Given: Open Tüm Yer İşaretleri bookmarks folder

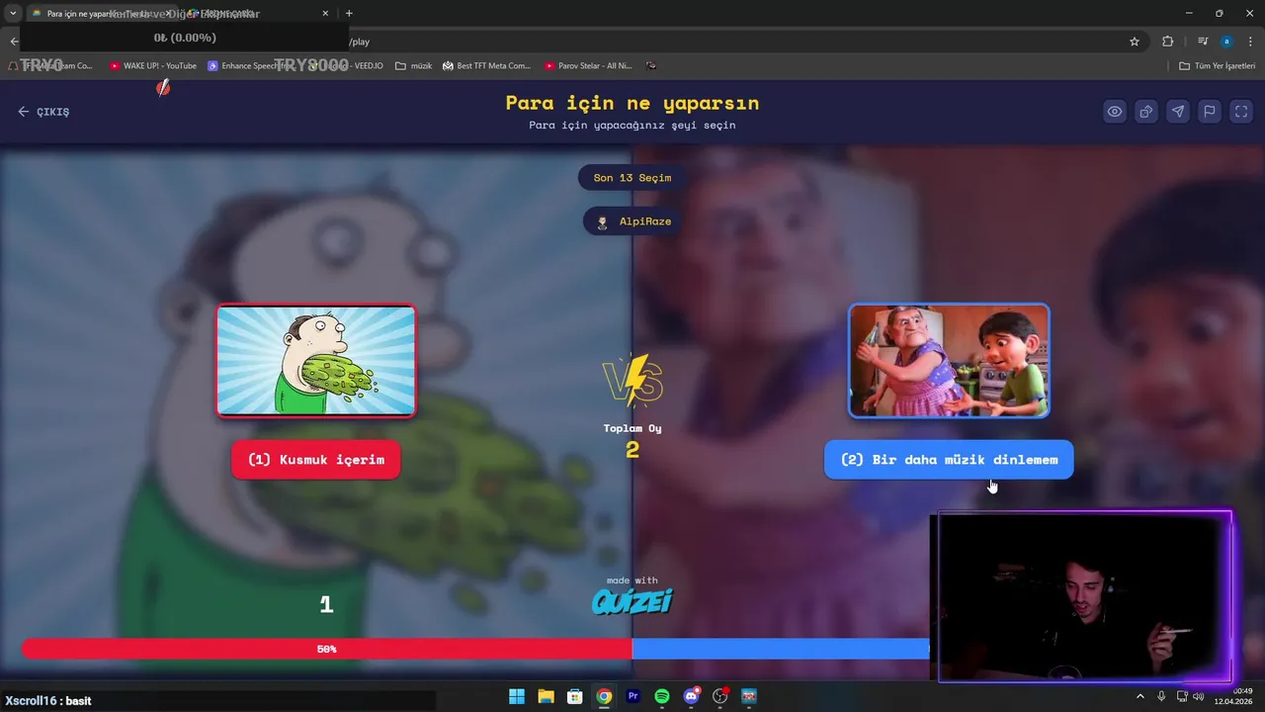Looking at the screenshot, I should (1217, 66).
